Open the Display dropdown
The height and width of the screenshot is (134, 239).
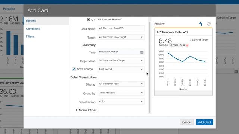point(121,84)
